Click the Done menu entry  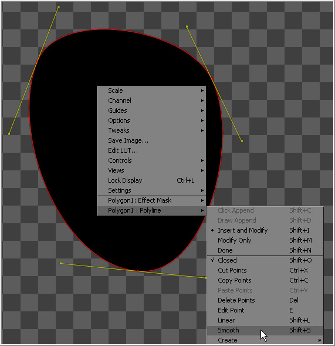[265, 250]
